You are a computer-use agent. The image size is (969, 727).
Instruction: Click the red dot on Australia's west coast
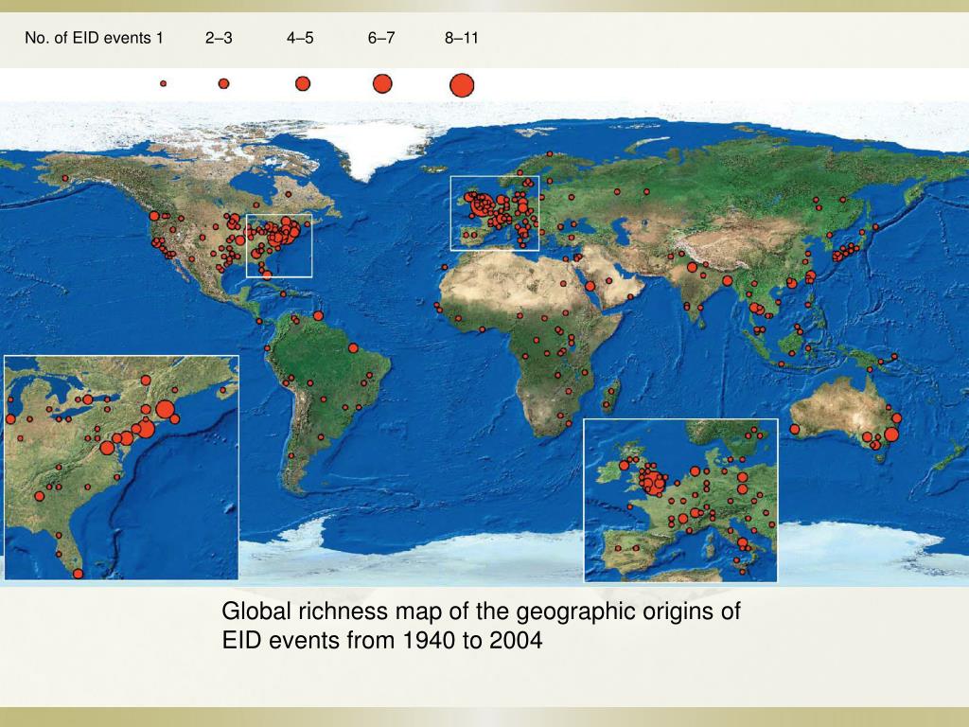click(795, 429)
